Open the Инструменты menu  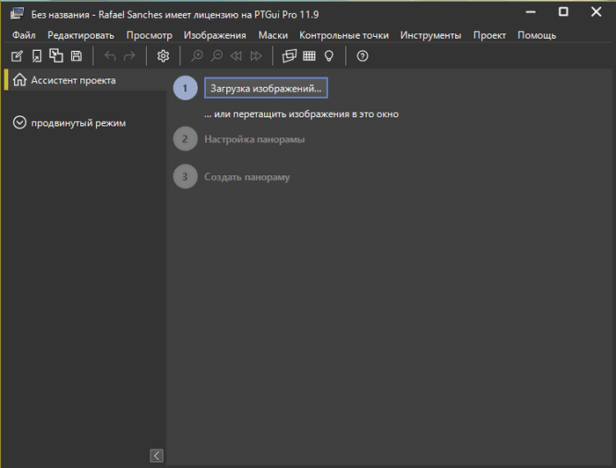point(430,35)
